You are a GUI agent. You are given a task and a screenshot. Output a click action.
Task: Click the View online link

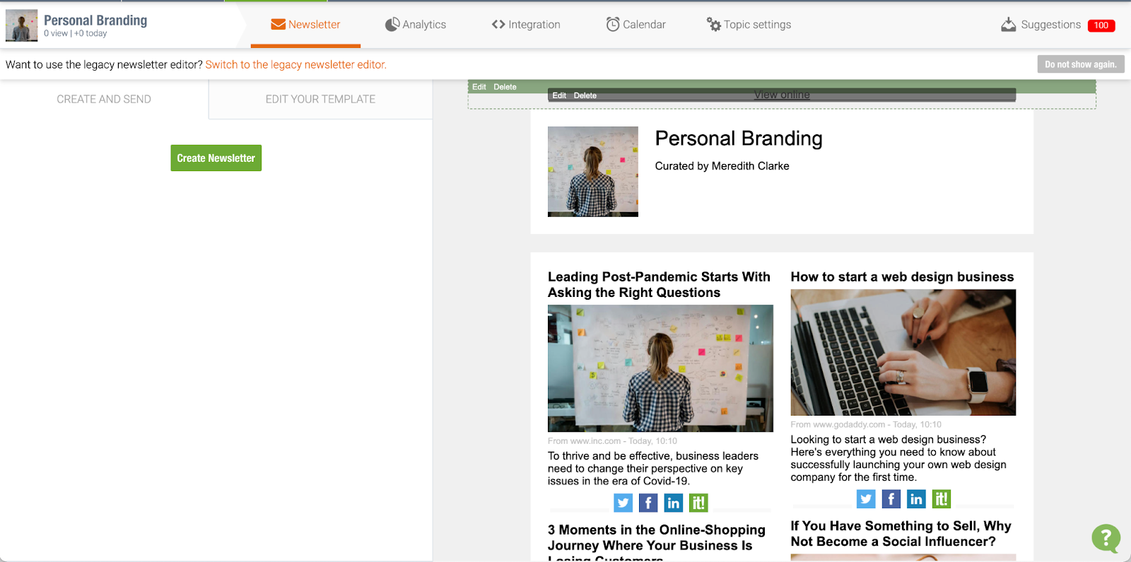click(782, 95)
